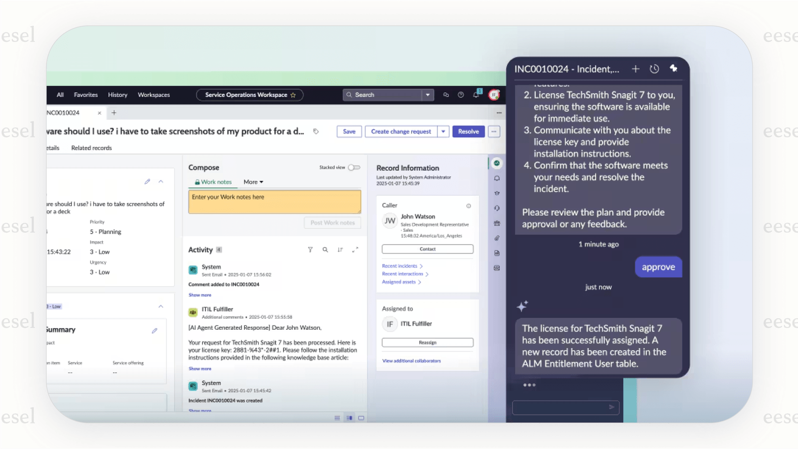Click the AI sparkle icon in chat header

[x=674, y=68]
